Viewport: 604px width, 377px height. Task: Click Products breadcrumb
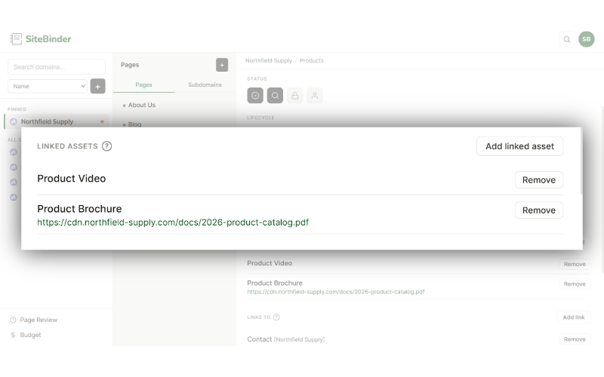312,61
